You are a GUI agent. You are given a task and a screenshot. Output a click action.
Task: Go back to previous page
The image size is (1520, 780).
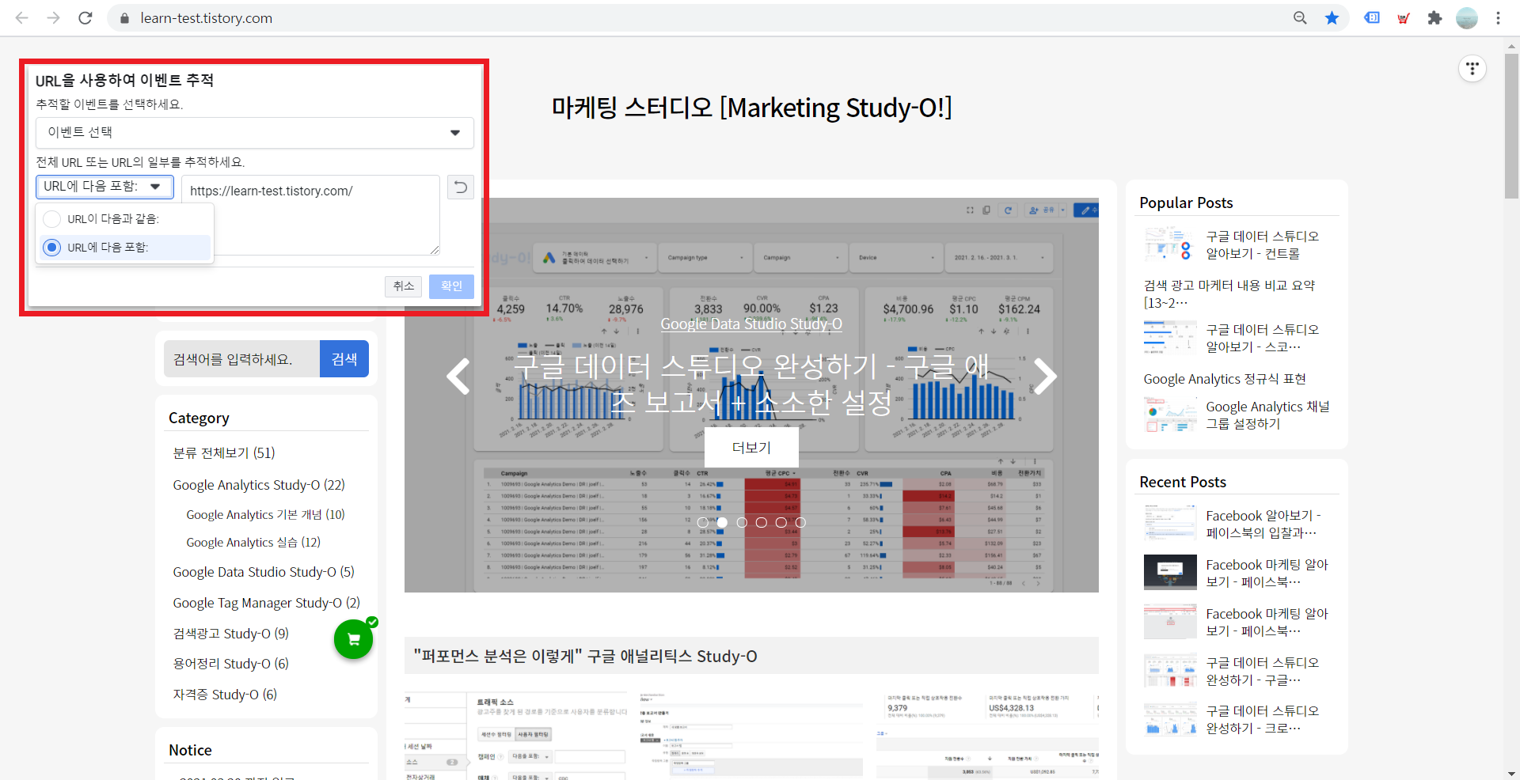(x=21, y=17)
